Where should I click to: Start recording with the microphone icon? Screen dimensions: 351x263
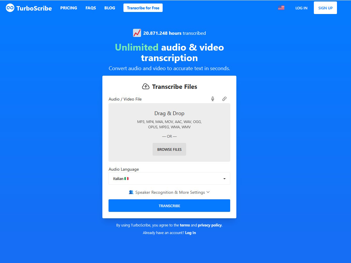(213, 99)
